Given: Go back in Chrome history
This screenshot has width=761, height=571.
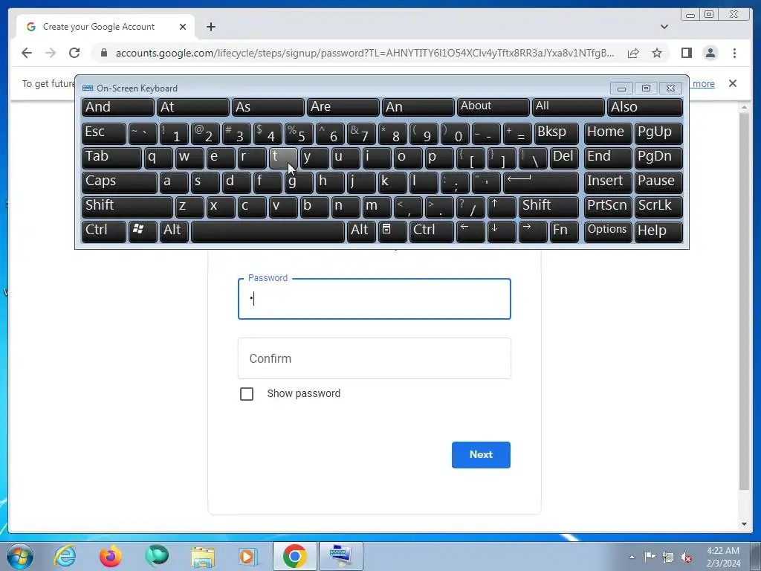Looking at the screenshot, I should [27, 53].
